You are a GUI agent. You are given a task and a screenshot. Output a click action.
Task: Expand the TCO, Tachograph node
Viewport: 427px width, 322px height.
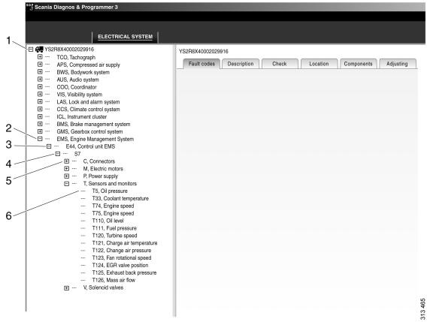[x=40, y=57]
